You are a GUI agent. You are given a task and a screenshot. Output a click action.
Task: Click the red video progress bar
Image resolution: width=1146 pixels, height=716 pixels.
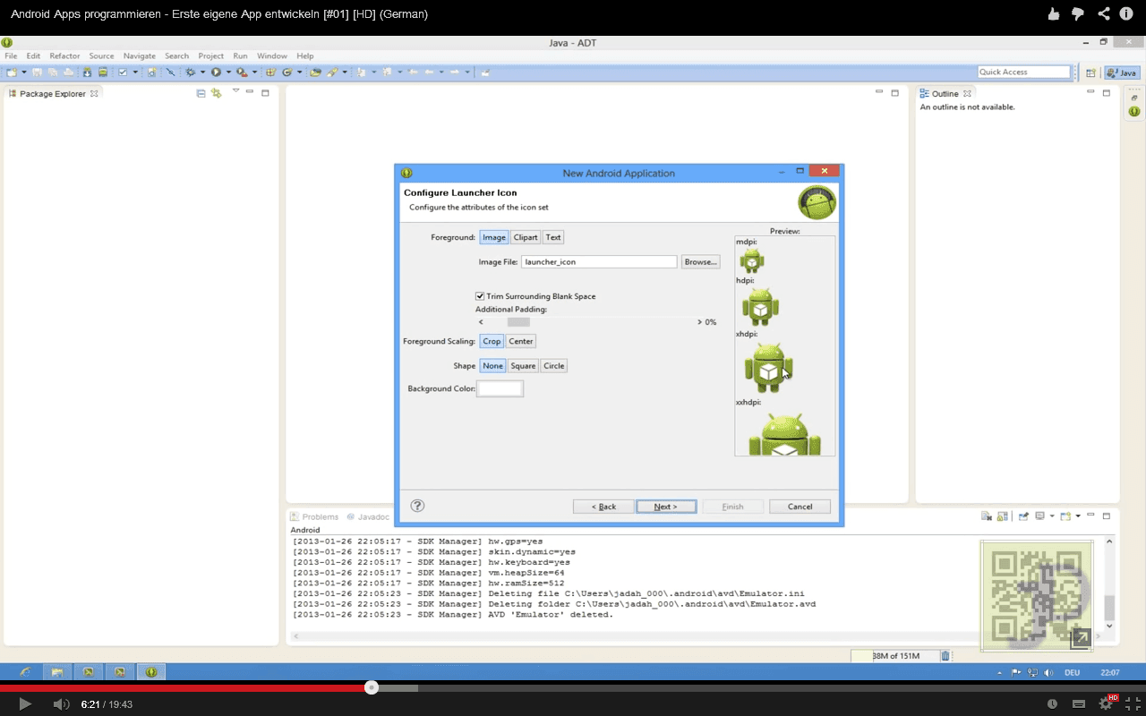coord(185,688)
